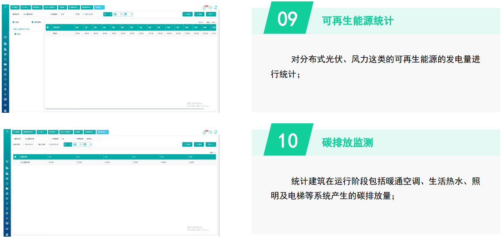Viewport: 503px width, 237px height.
Task: Click the Export button in renewable energy screen
Action: coord(211,14)
